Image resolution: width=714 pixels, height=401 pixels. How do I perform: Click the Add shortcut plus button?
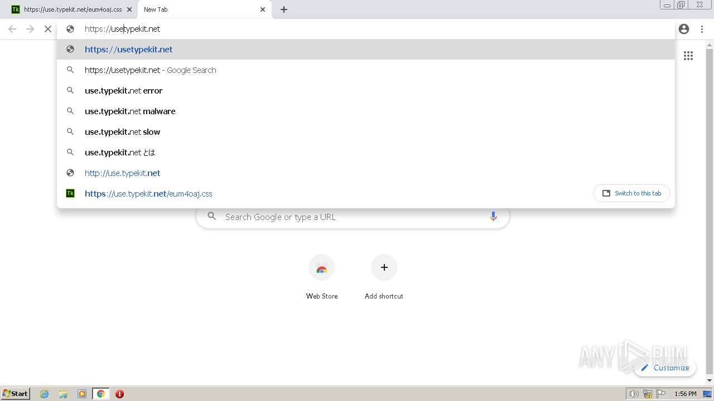pos(384,268)
